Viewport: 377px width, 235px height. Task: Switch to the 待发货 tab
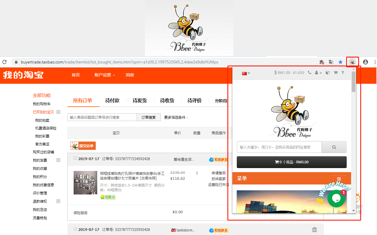tap(140, 100)
